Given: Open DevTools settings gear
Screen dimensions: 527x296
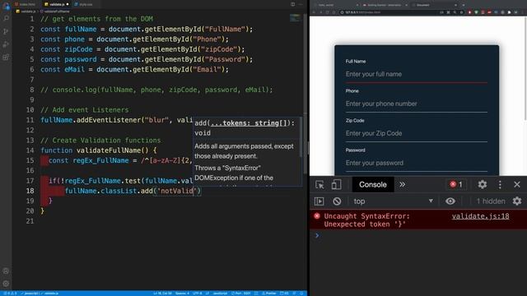Looking at the screenshot, I should pyautogui.click(x=483, y=184).
